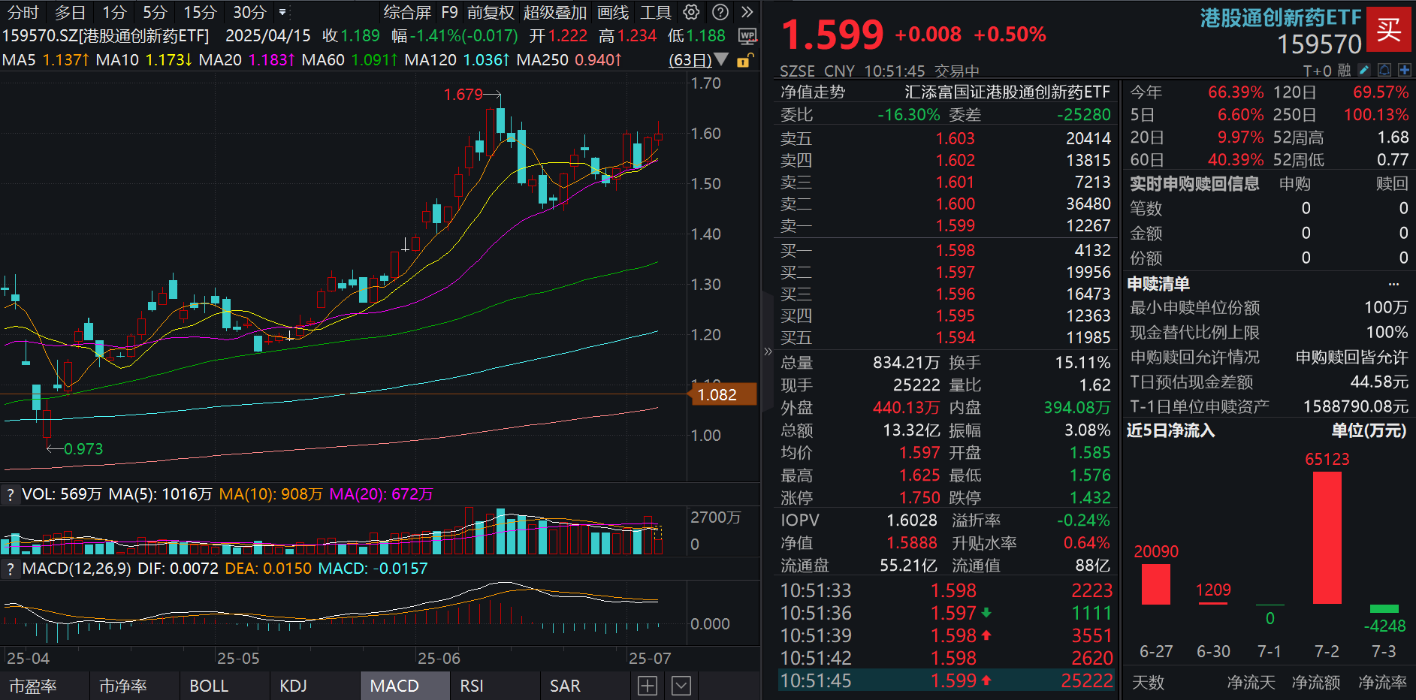
Task: Enable 超级叠加 overlay mode
Action: (555, 12)
